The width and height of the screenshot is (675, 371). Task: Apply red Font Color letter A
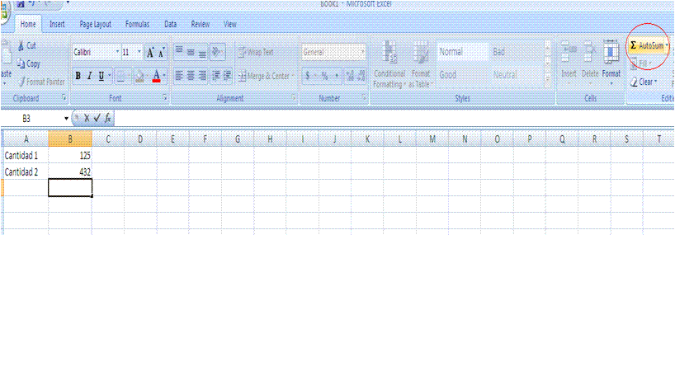[x=156, y=76]
